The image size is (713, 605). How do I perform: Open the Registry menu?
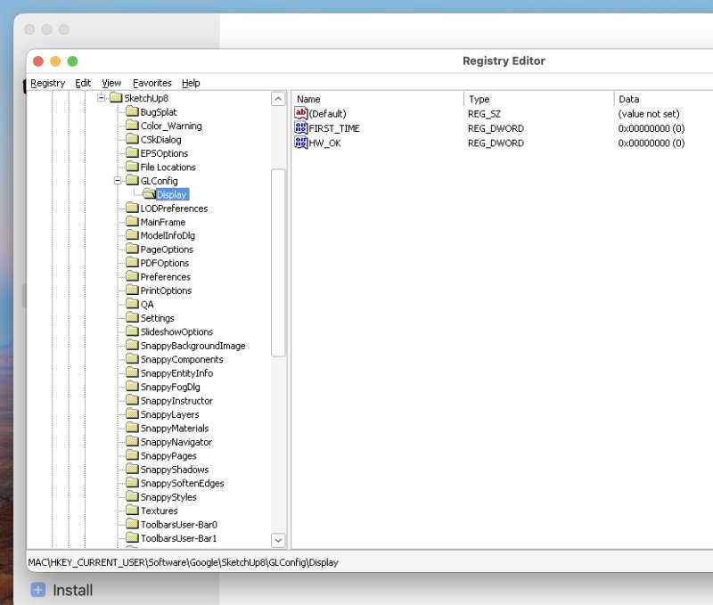tap(47, 83)
